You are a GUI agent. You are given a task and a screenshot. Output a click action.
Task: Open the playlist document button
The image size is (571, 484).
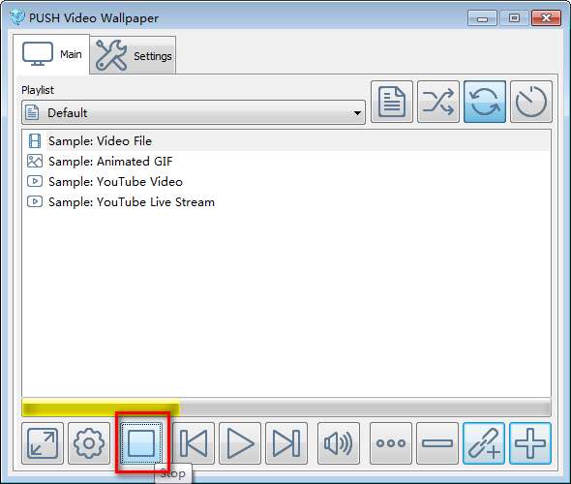coord(392,102)
